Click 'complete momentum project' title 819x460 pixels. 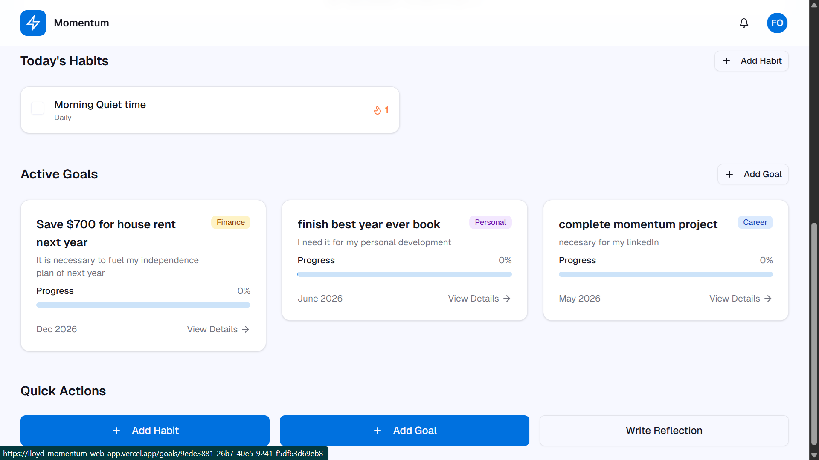[x=638, y=224]
